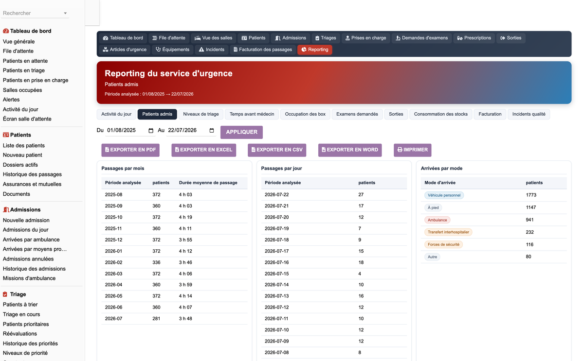584x361 pixels.
Task: Click the 2026-07-22 day row
Action: tap(334, 195)
